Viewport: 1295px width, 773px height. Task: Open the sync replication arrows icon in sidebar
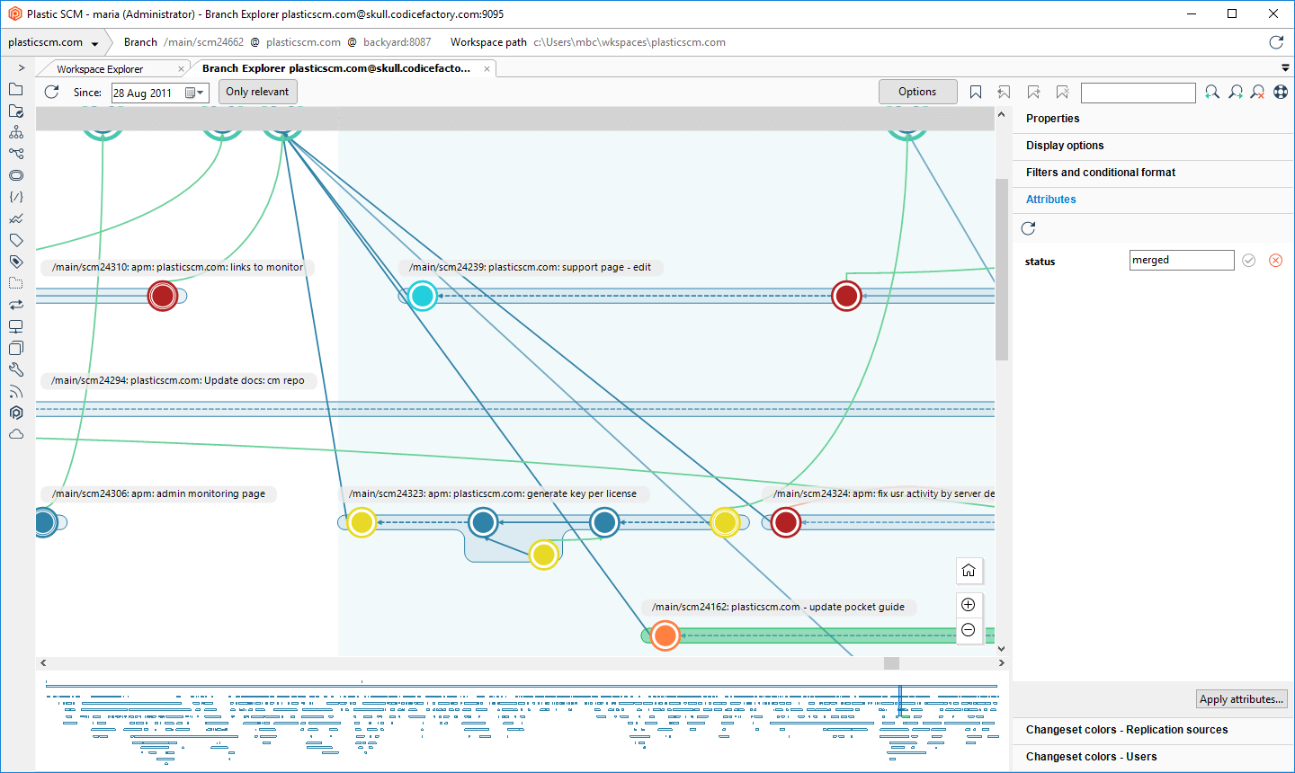point(15,305)
